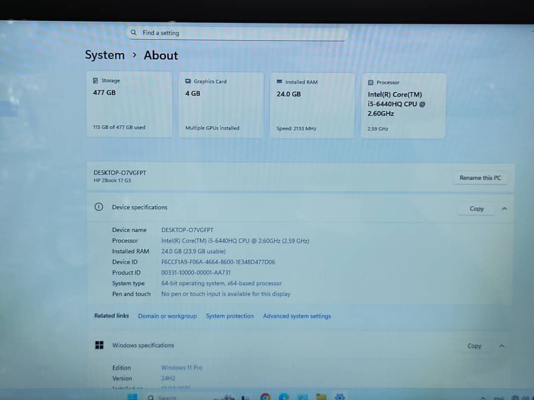
Task: Open the Windows Start menu
Action: click(132, 397)
